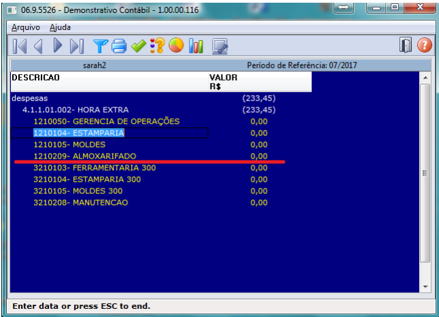Jump to the last record arrow
The image size is (439, 317).
coord(76,46)
